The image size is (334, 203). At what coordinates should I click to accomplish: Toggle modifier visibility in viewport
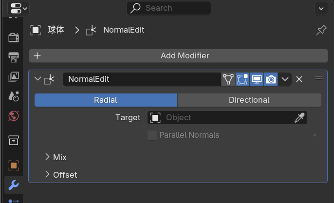(x=257, y=79)
